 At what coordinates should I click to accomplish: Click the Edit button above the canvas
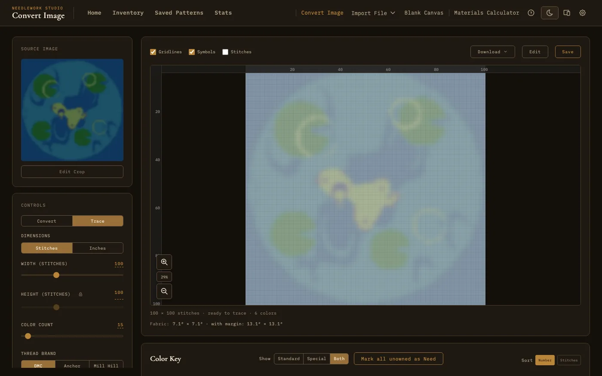click(535, 52)
